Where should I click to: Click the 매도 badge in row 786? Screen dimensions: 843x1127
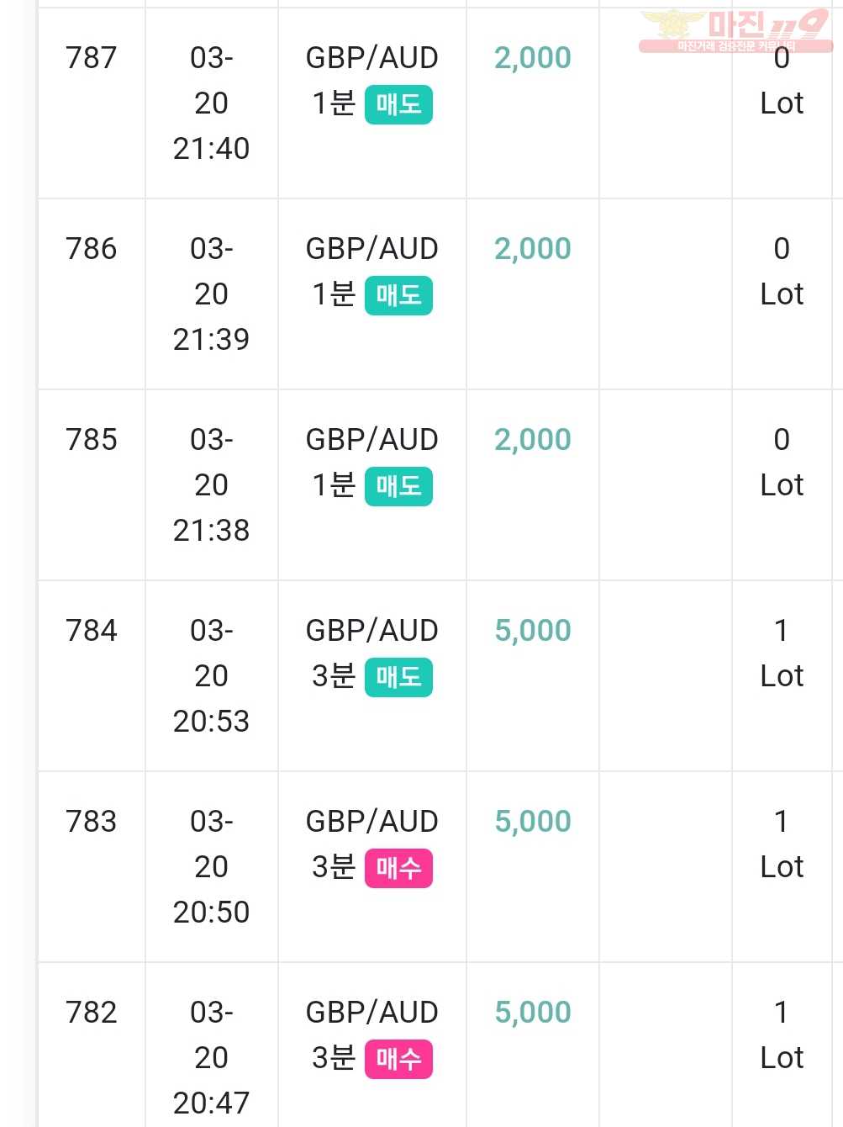coord(398,295)
